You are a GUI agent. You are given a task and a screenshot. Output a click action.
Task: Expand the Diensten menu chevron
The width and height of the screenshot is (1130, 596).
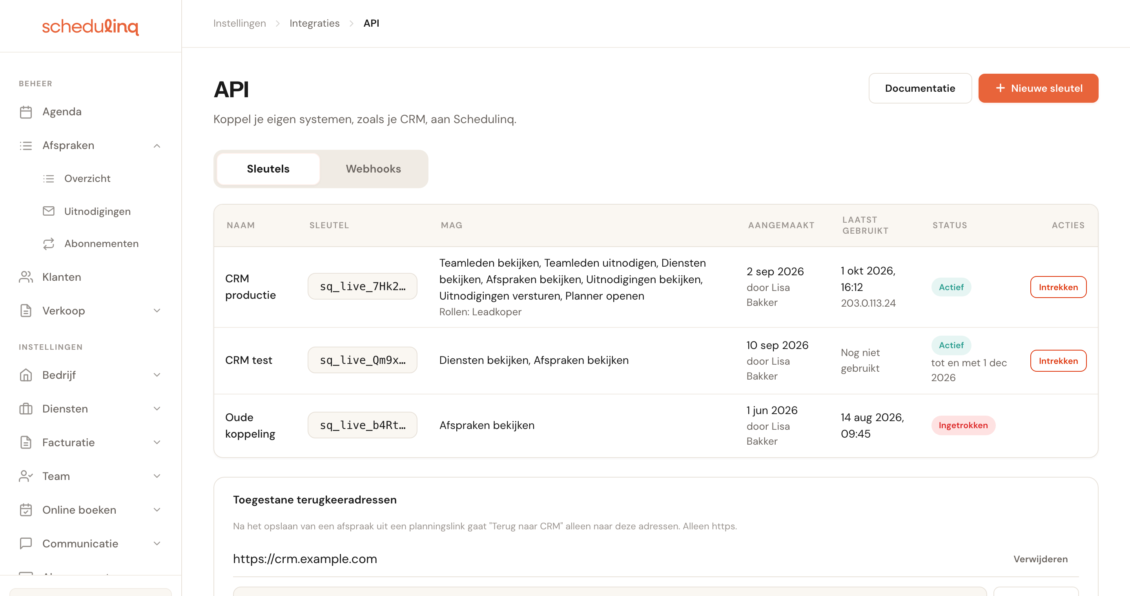pyautogui.click(x=157, y=409)
